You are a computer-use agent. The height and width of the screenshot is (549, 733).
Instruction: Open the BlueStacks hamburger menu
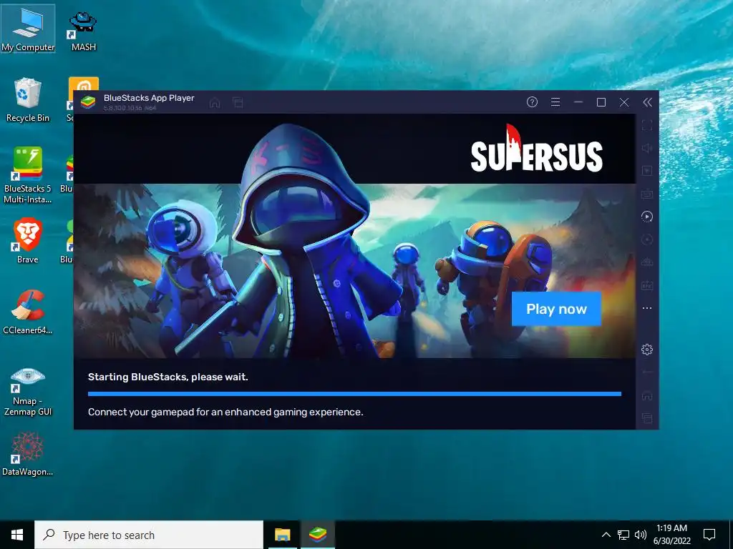tap(555, 102)
